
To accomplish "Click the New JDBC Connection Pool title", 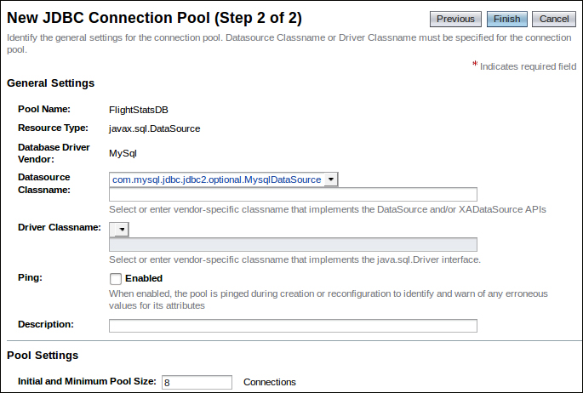I will click(x=154, y=18).
